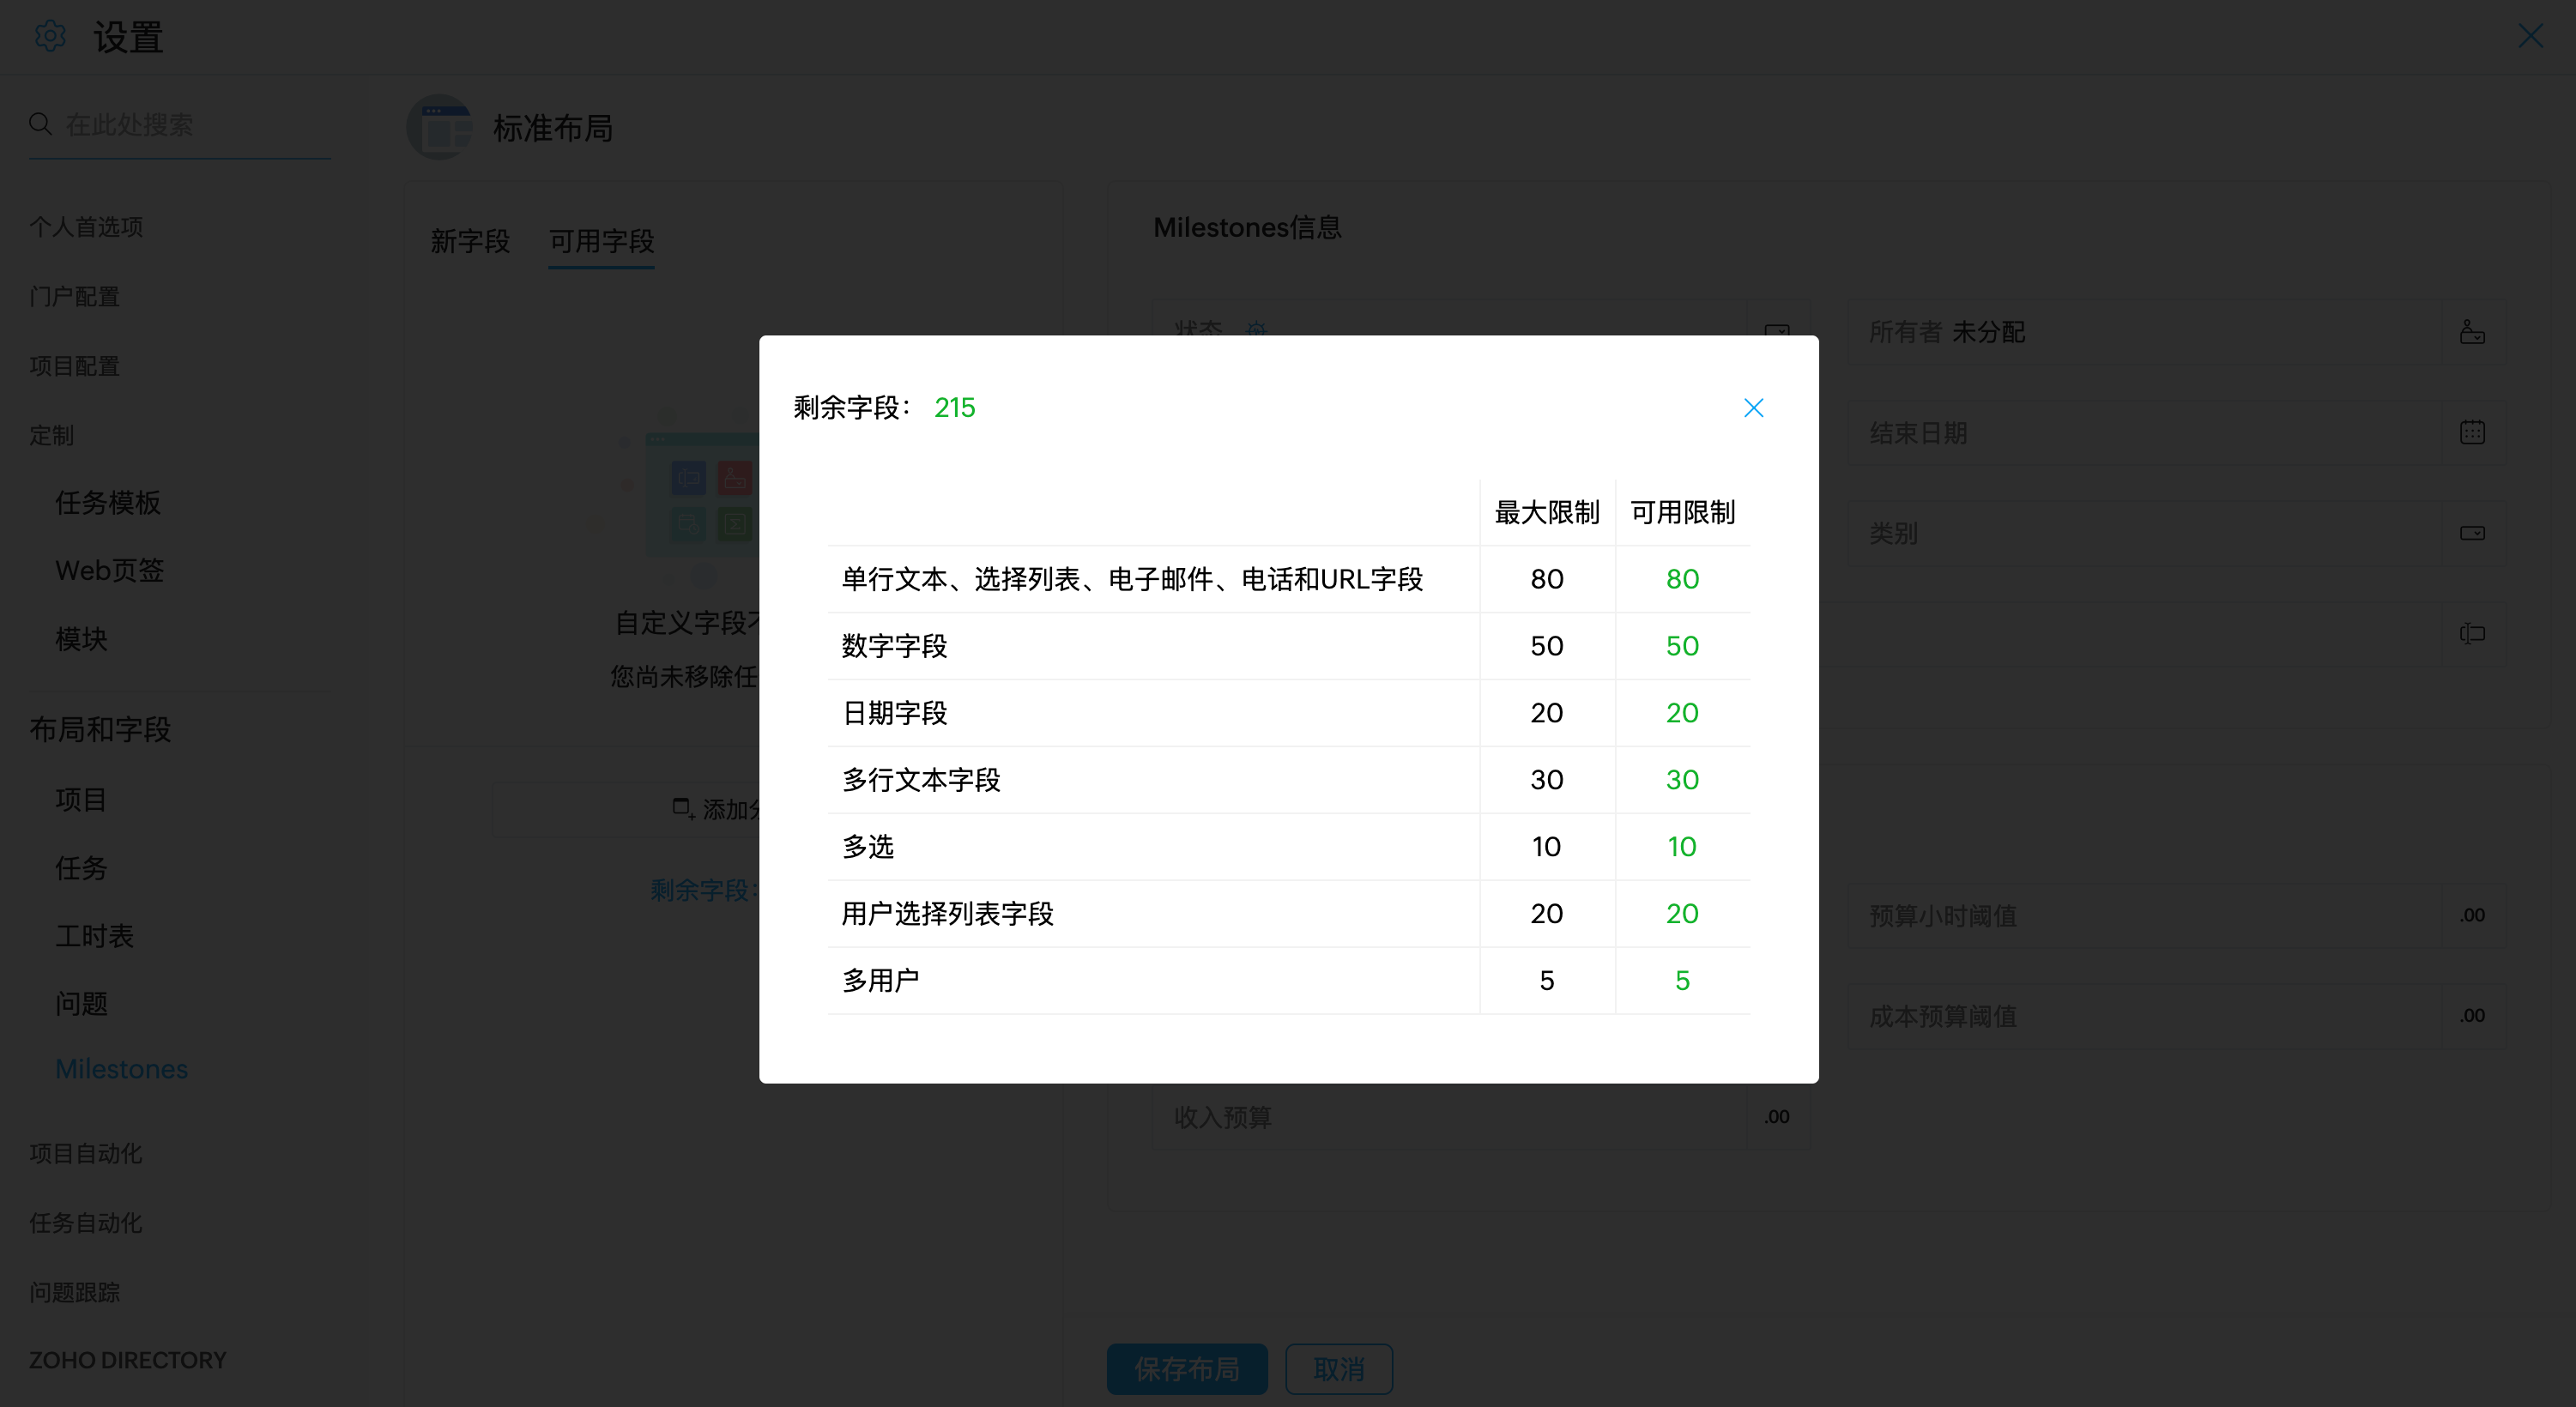Click the add section icon
Viewport: 2576px width, 1407px height.
point(683,808)
